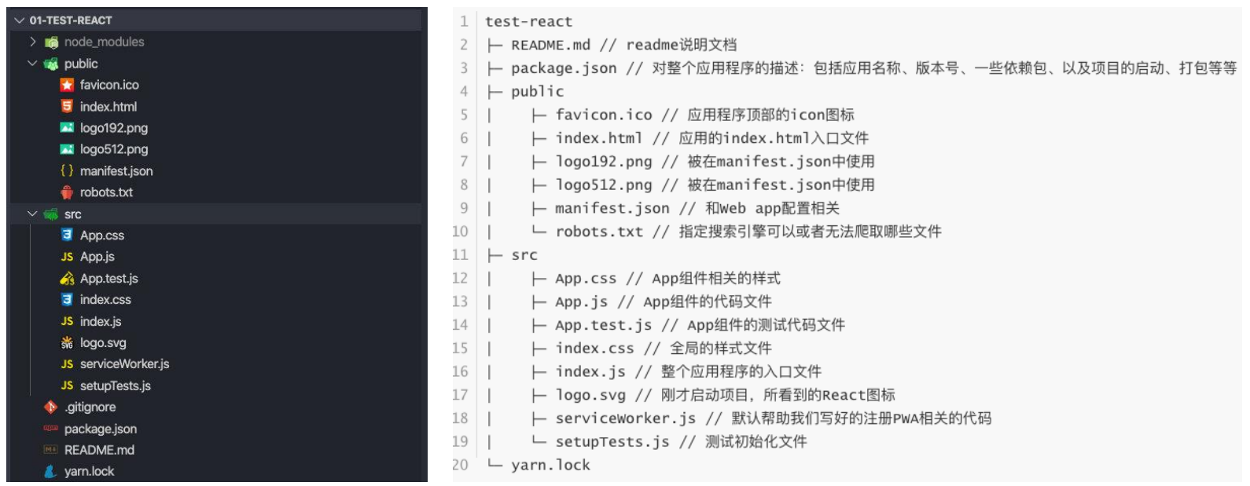Viewport: 1250px width, 486px height.
Task: Click line number 11 in gutter
Action: [460, 255]
